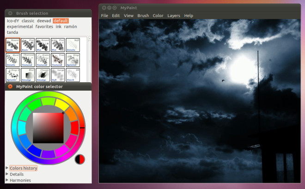Viewport: 305px width, 189px height.
Task: Click the current/previous color circle swatch
Action: [x=80, y=159]
